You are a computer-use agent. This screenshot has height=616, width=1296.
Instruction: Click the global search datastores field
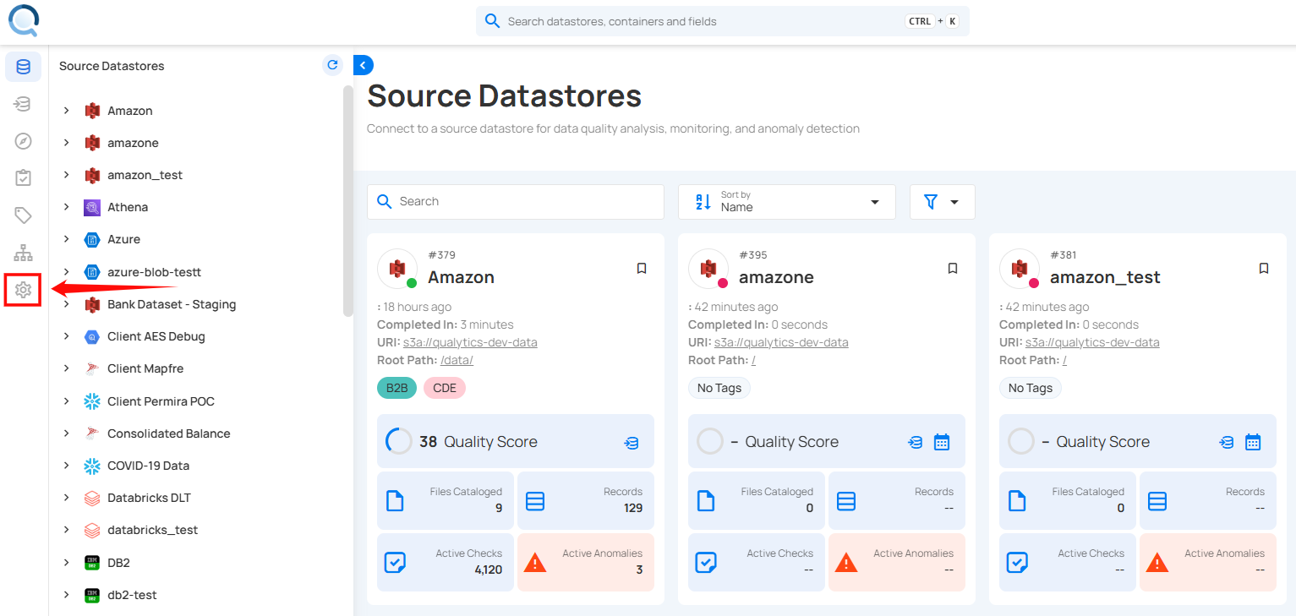pos(702,21)
